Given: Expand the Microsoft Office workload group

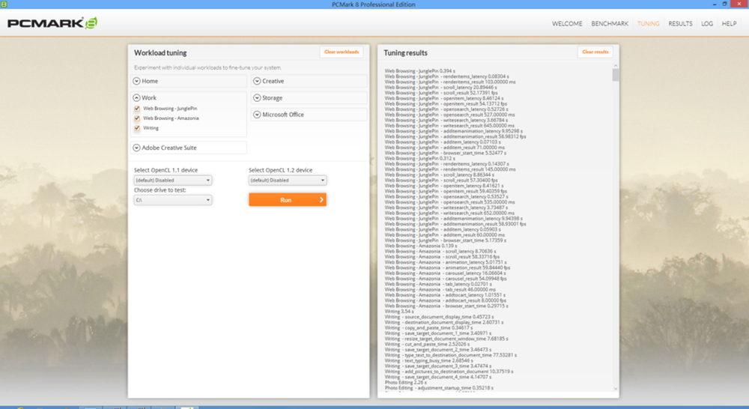Looking at the screenshot, I should 309,115.
